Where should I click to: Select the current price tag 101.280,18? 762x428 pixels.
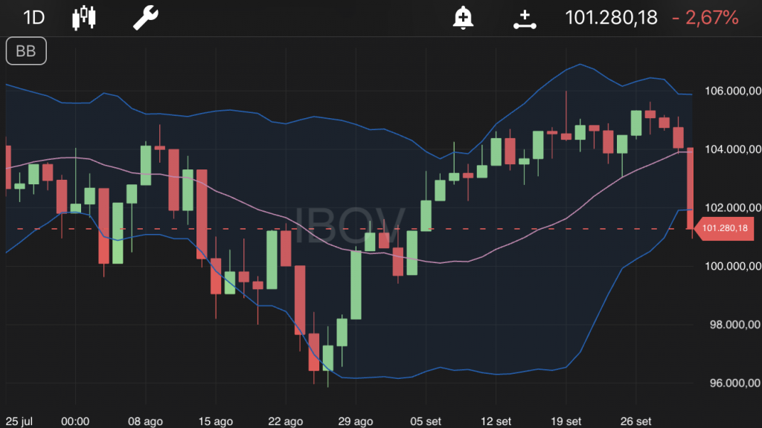click(725, 229)
